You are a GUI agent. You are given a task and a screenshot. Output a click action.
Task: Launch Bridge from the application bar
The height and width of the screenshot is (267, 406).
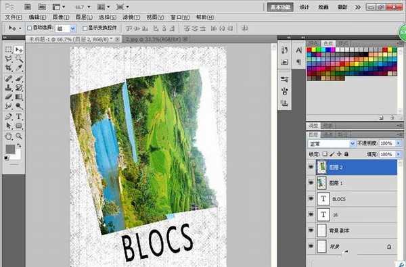click(x=28, y=7)
